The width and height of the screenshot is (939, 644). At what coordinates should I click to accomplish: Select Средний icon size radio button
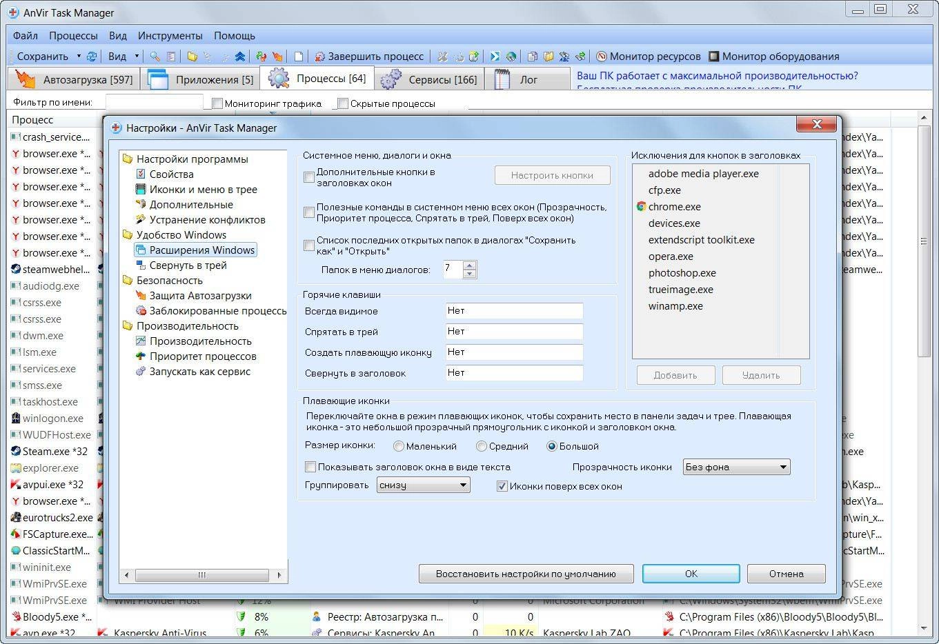pyautogui.click(x=482, y=446)
